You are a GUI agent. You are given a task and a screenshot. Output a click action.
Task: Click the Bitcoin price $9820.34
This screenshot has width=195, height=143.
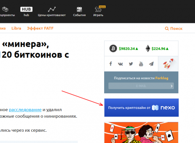pyautogui.click(x=127, y=49)
